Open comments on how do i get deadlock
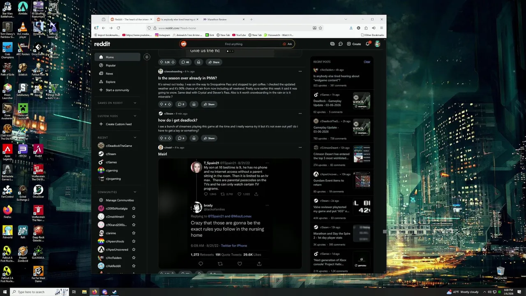 [181, 138]
